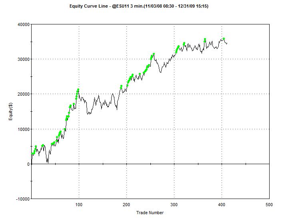Screen dimensions: 282x219
Task: Click the equity curve's lowest dip near zero
Action: (x=48, y=162)
